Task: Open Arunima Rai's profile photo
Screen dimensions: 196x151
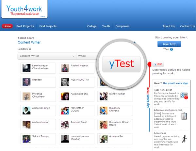Action: point(104,139)
